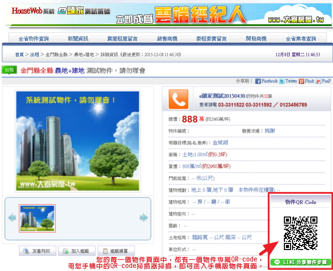Click 農地+建地 breadcrumb link
Image resolution: width=333 pixels, height=271 pixels.
pos(84,54)
